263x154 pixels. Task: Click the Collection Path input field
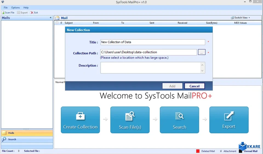148,52
